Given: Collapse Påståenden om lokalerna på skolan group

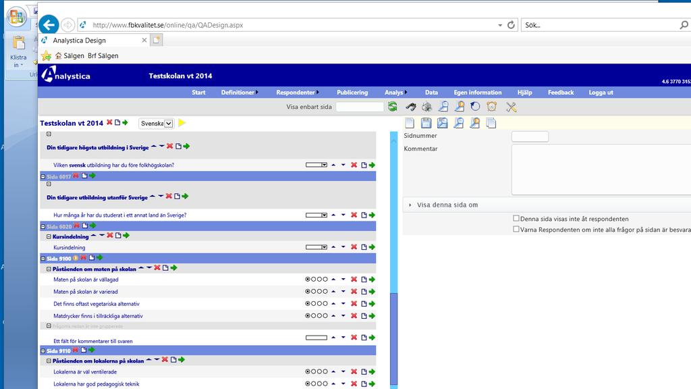Looking at the screenshot, I should pos(49,361).
